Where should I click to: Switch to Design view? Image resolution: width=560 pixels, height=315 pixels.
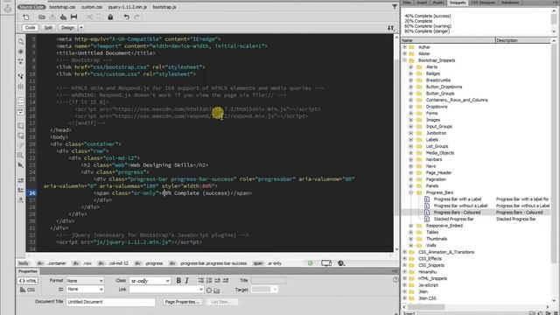point(67,27)
